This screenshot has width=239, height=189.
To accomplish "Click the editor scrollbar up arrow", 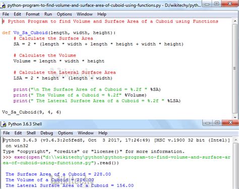I will click(x=235, y=21).
